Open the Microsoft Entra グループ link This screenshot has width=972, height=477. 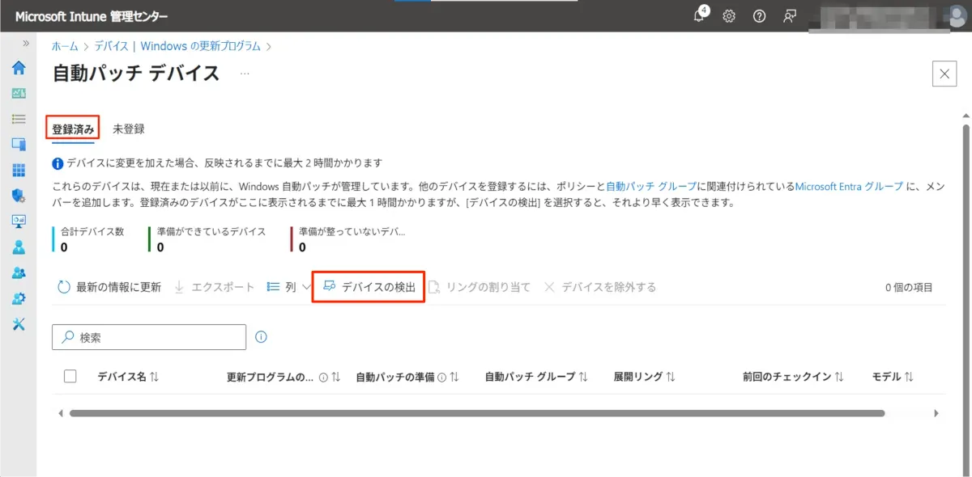point(849,186)
